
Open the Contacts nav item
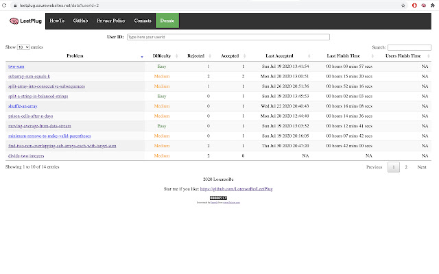(x=143, y=21)
